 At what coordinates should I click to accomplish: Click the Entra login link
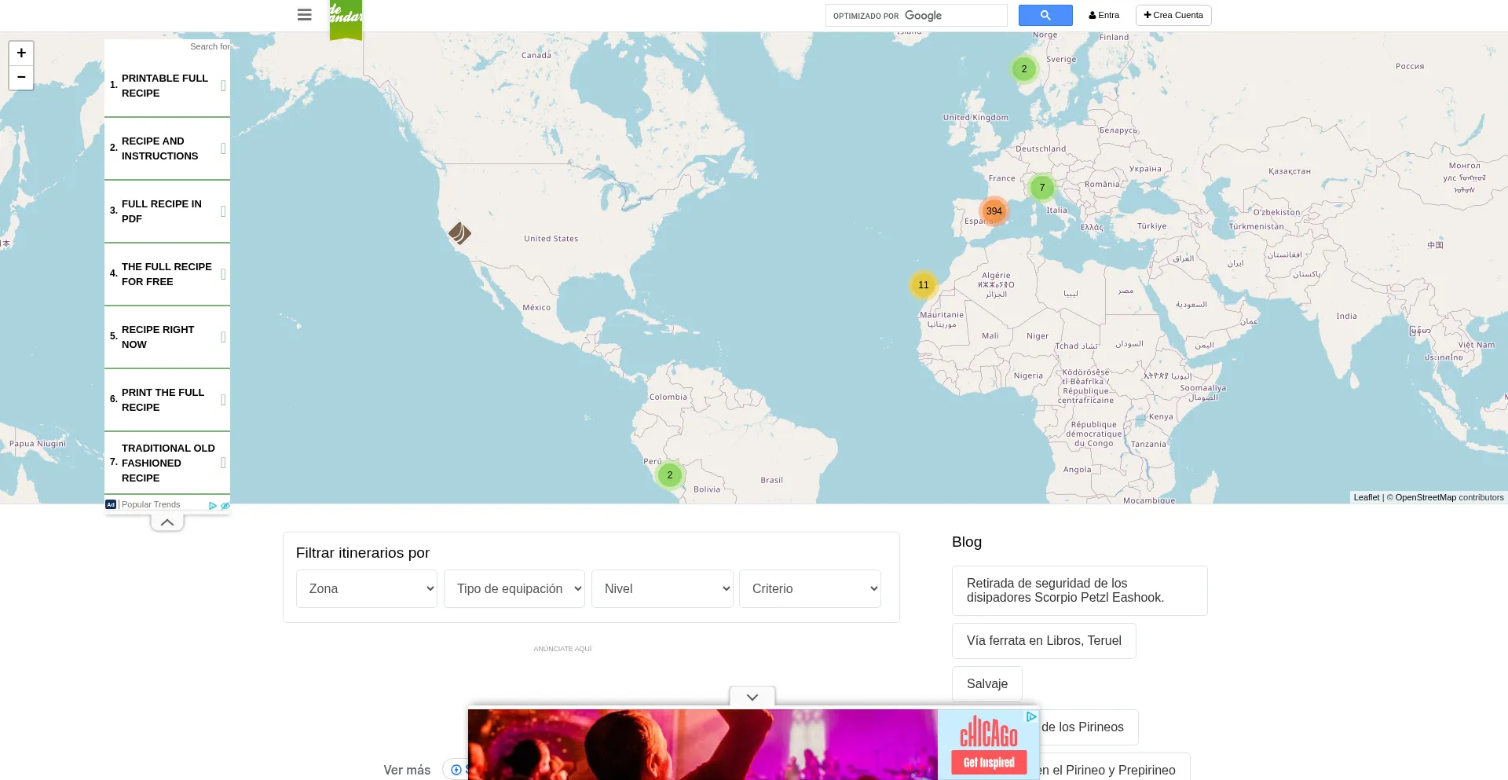tap(1104, 15)
